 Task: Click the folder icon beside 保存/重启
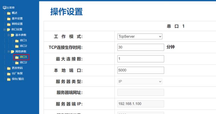(9, 79)
